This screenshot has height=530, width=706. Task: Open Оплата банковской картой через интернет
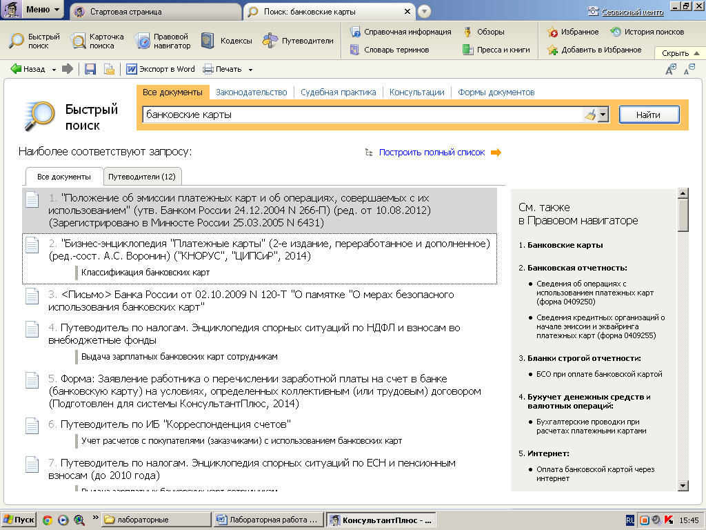pyautogui.click(x=595, y=473)
